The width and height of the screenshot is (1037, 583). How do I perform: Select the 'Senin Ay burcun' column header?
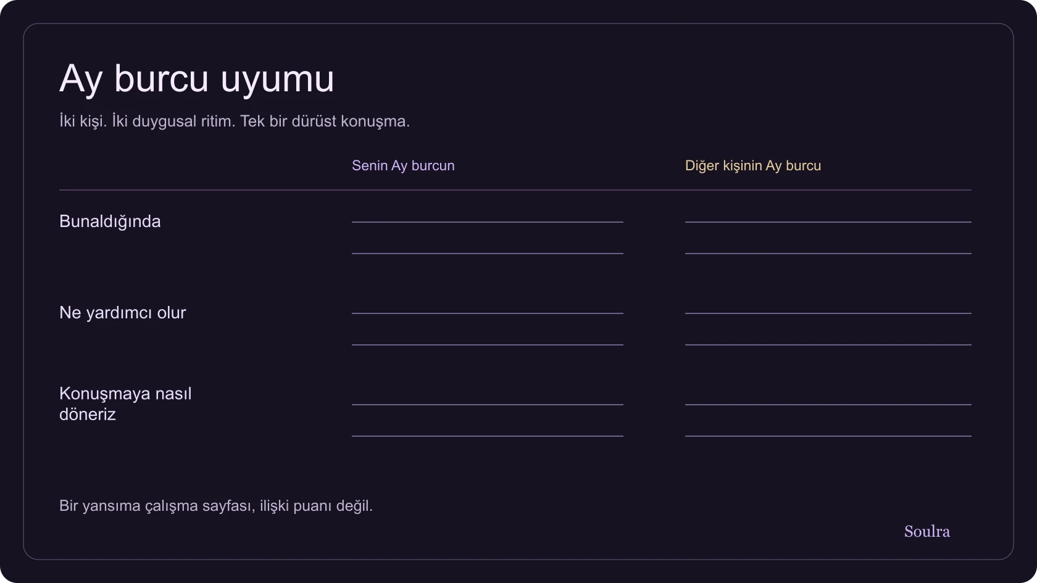[403, 165]
